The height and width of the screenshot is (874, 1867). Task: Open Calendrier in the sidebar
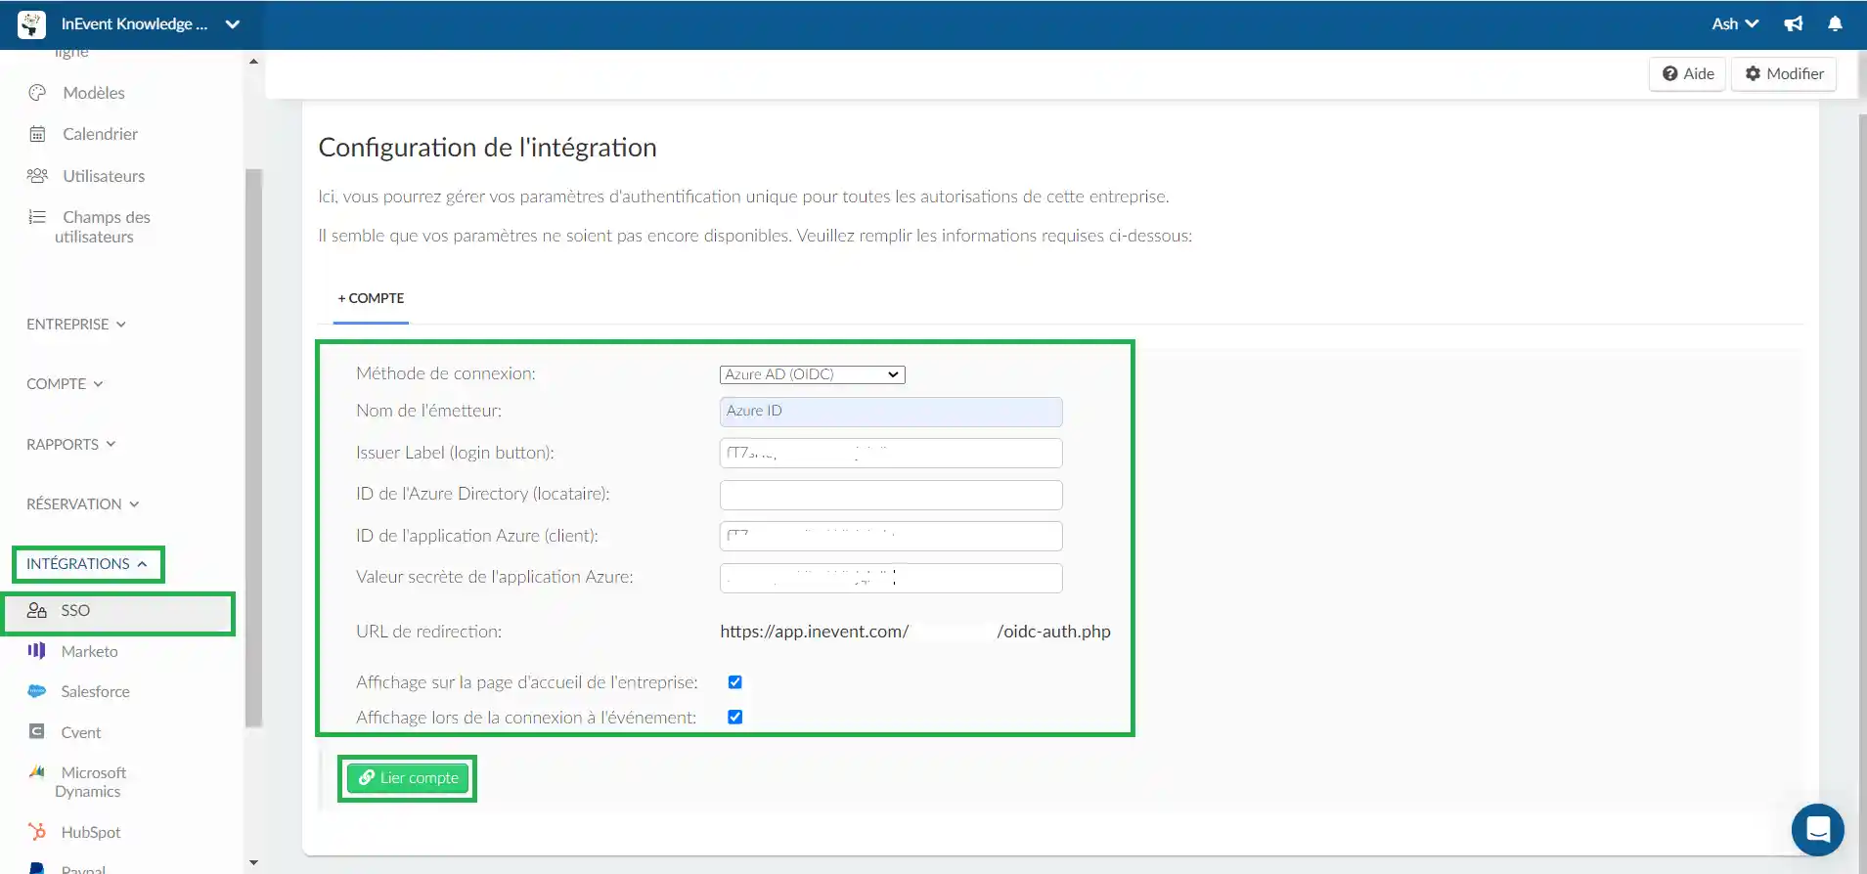pos(100,134)
